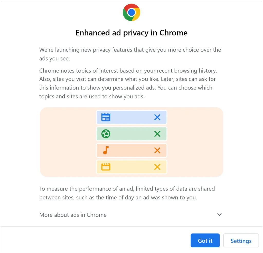Click the yellow movies topic bar

coord(131,167)
